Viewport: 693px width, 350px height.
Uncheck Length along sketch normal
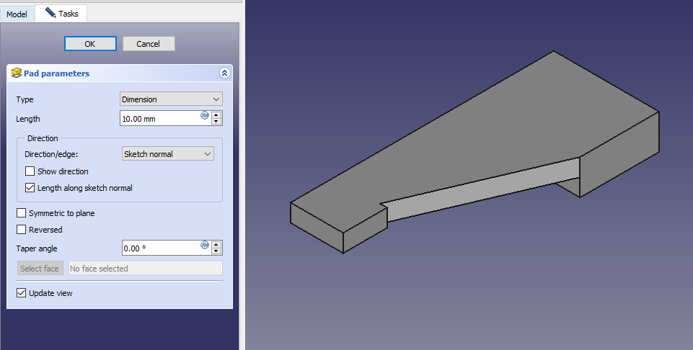pos(30,188)
